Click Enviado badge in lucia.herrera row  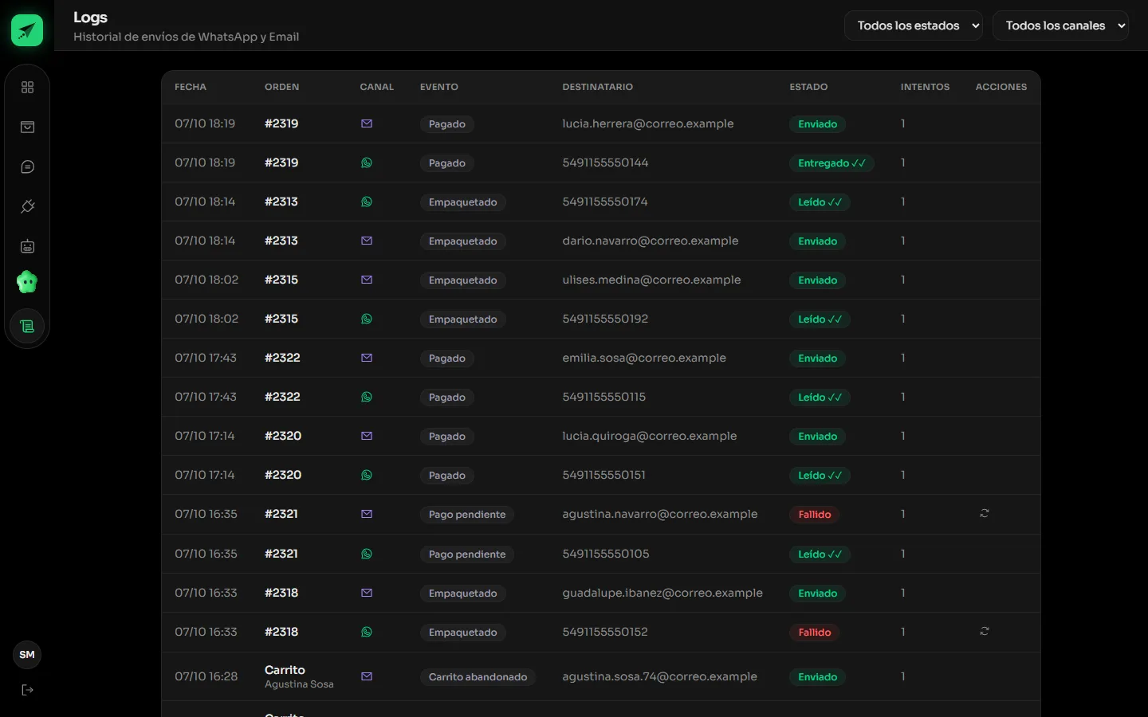(x=817, y=124)
